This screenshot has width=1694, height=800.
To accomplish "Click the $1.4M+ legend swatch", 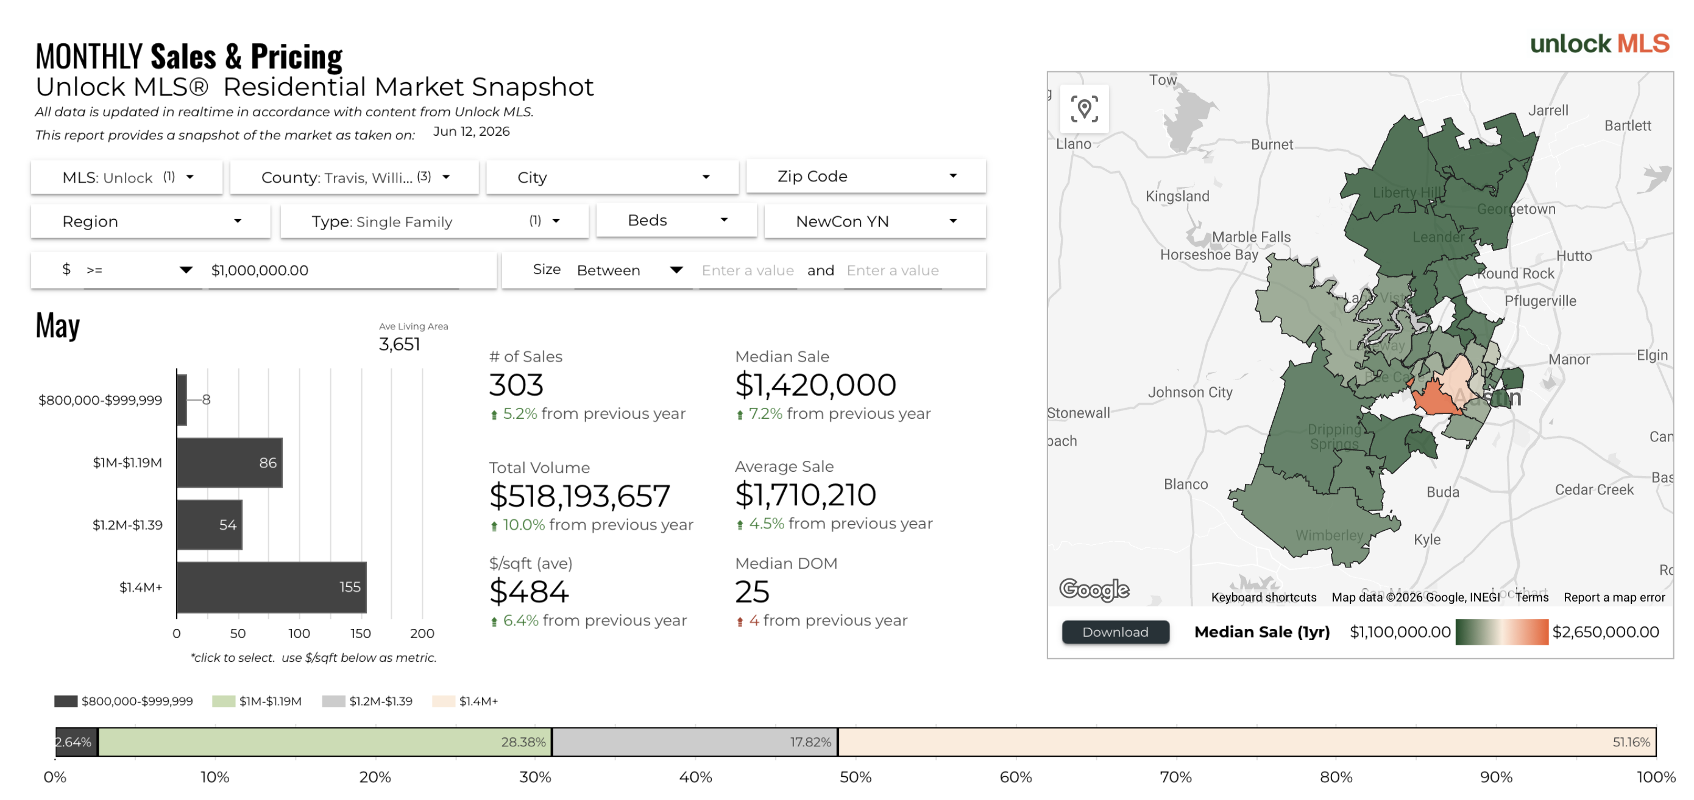I will [443, 701].
